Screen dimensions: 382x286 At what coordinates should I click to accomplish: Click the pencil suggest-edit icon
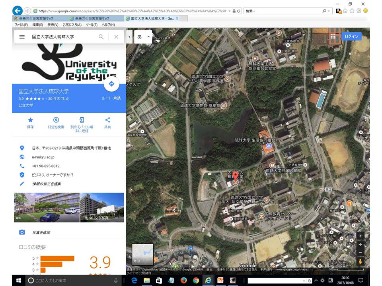coord(22,184)
